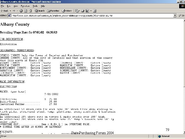Click the OVERTIME PAY line

(45, 124)
